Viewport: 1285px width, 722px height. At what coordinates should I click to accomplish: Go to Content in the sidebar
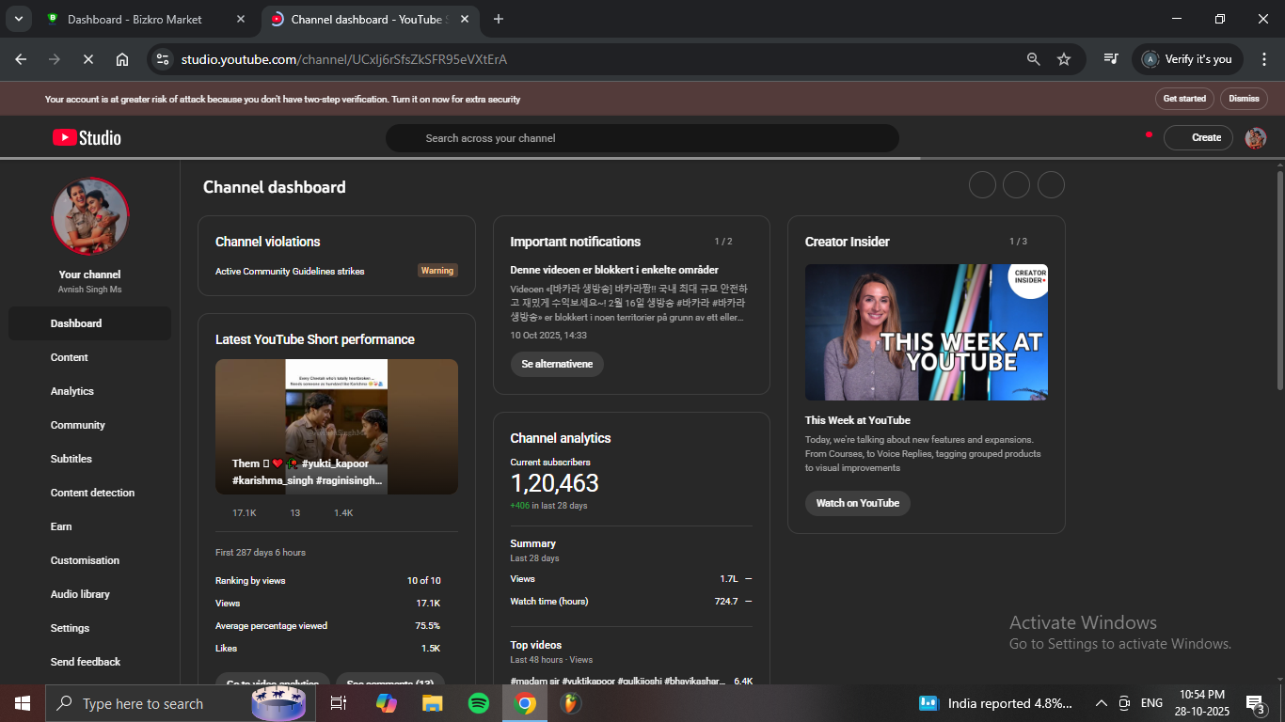pyautogui.click(x=70, y=357)
